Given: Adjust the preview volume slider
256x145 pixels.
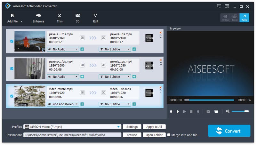Looking at the screenshot, I should click(240, 111).
